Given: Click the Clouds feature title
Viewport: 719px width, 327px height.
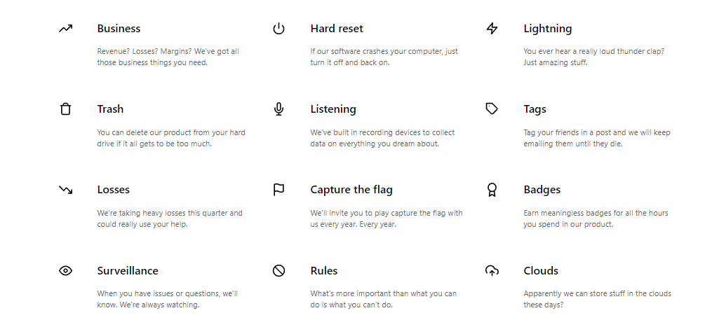Looking at the screenshot, I should tap(541, 271).
